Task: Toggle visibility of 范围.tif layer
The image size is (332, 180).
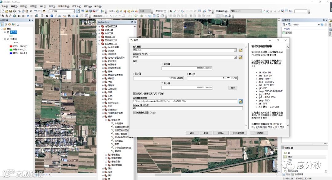Action: tap(8, 39)
